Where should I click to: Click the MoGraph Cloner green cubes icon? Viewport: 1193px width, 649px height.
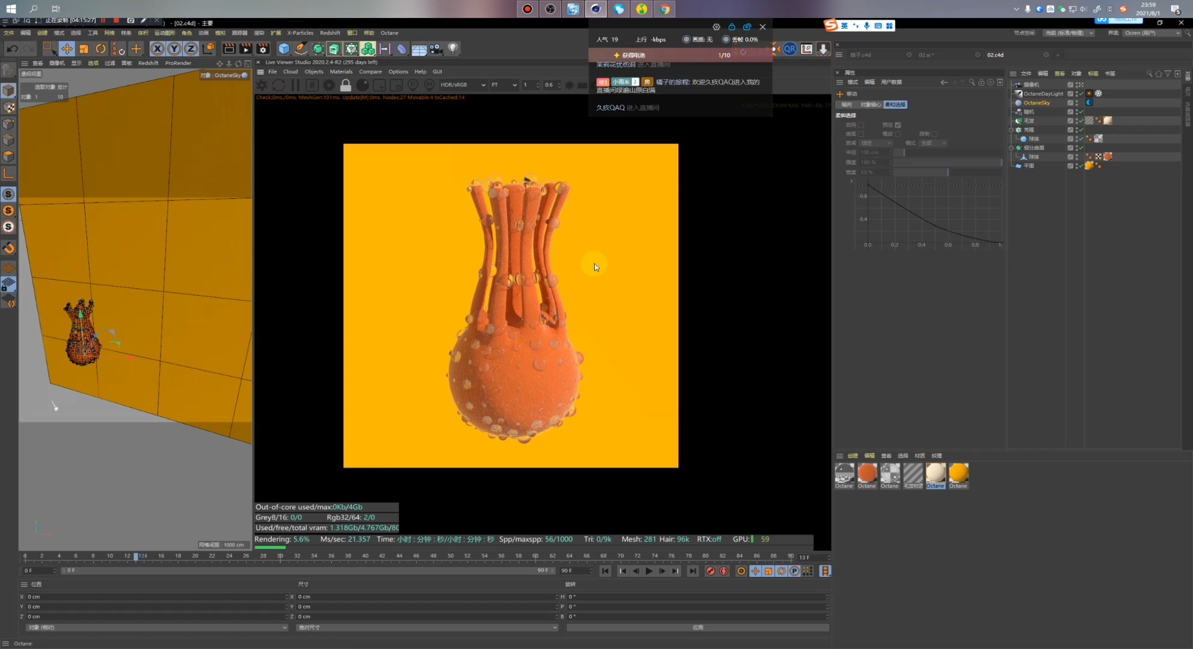pyautogui.click(x=368, y=49)
